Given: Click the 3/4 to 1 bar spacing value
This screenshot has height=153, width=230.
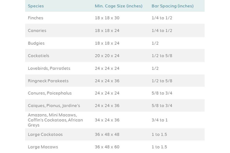Looking at the screenshot, I should pos(159,120).
